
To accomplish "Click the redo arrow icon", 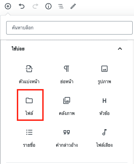I will (x=35, y=6).
